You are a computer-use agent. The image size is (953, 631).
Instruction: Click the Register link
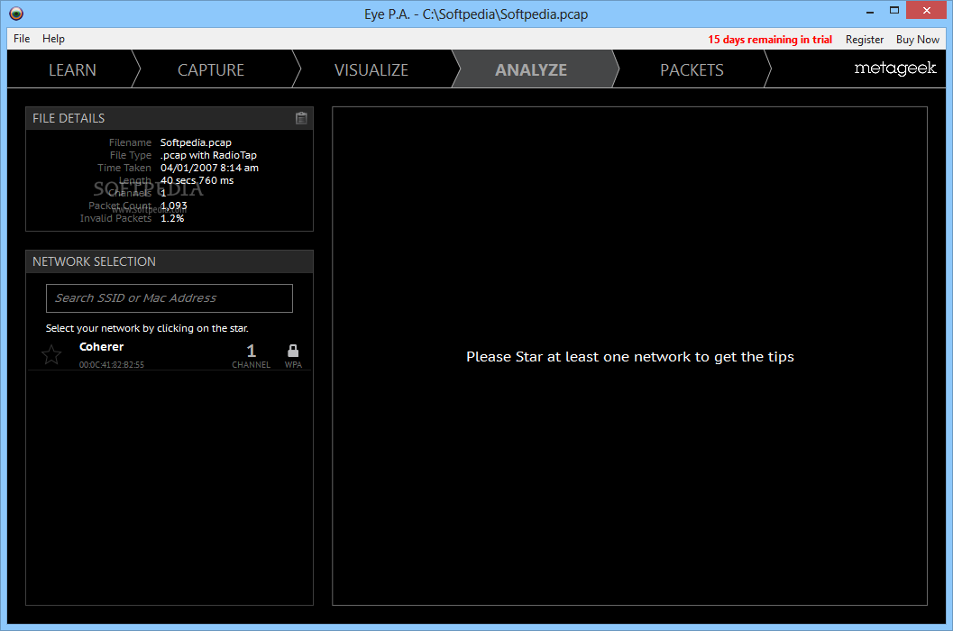865,40
